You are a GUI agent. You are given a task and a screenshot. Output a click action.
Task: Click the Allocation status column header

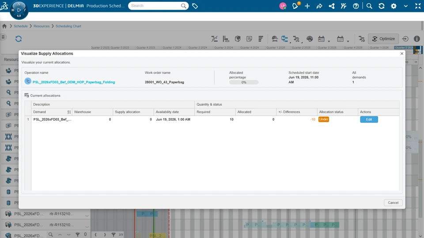337,112
